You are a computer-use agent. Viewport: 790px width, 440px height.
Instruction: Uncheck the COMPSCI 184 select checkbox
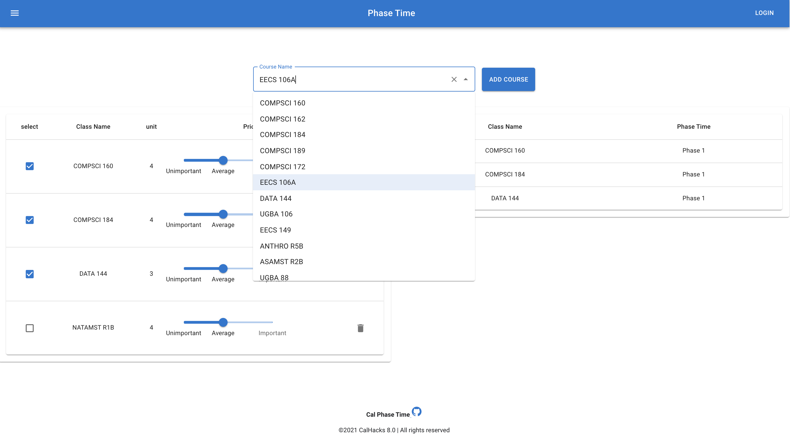pos(29,220)
